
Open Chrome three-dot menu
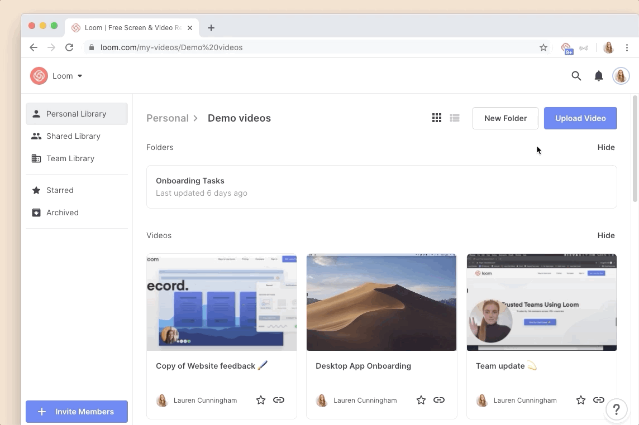[627, 47]
